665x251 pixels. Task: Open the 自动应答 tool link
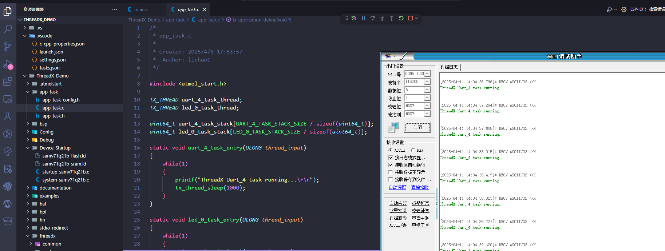pyautogui.click(x=398, y=203)
